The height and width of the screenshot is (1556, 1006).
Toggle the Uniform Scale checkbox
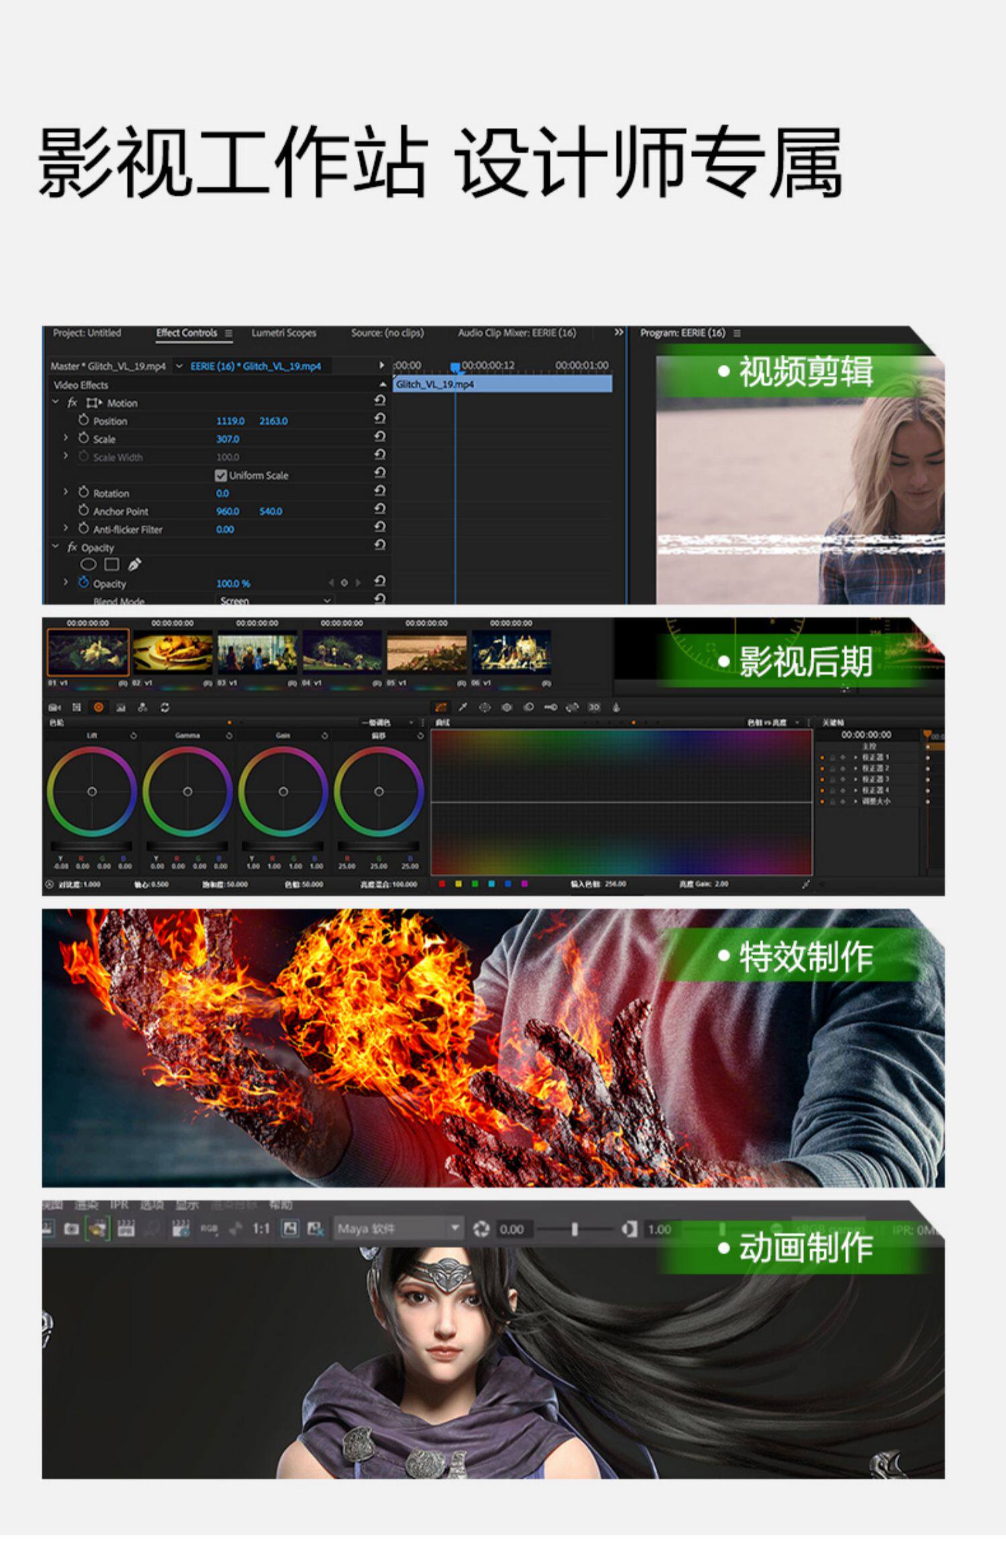click(x=221, y=476)
